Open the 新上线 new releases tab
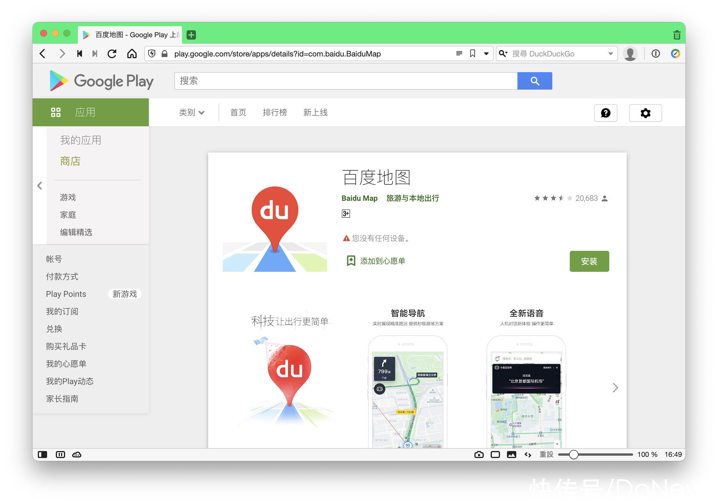The width and height of the screenshot is (718, 504). [315, 112]
